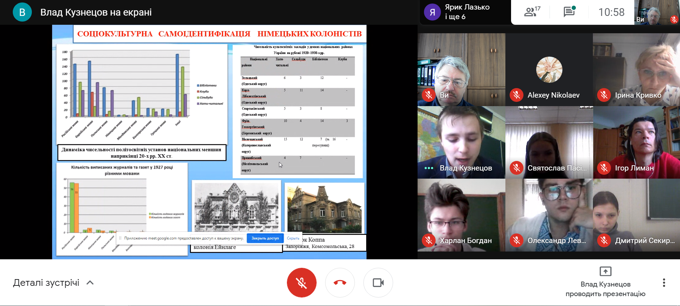Select the Ви video tile
680x306 pixels.
pyautogui.click(x=461, y=70)
